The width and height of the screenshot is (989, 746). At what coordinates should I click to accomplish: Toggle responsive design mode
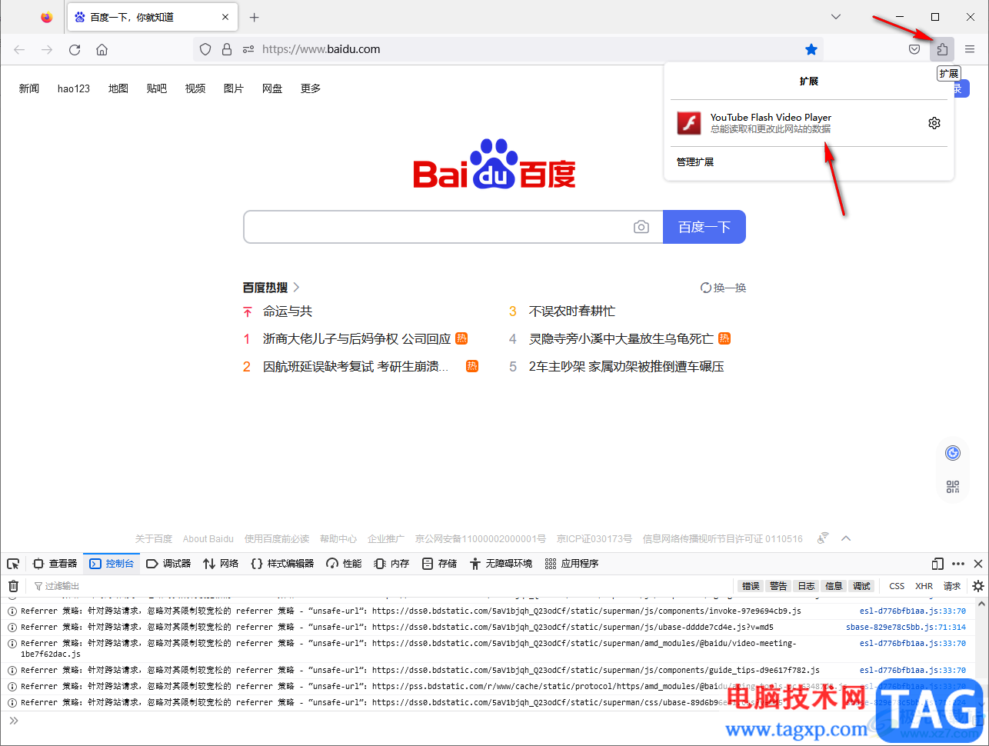(x=937, y=564)
